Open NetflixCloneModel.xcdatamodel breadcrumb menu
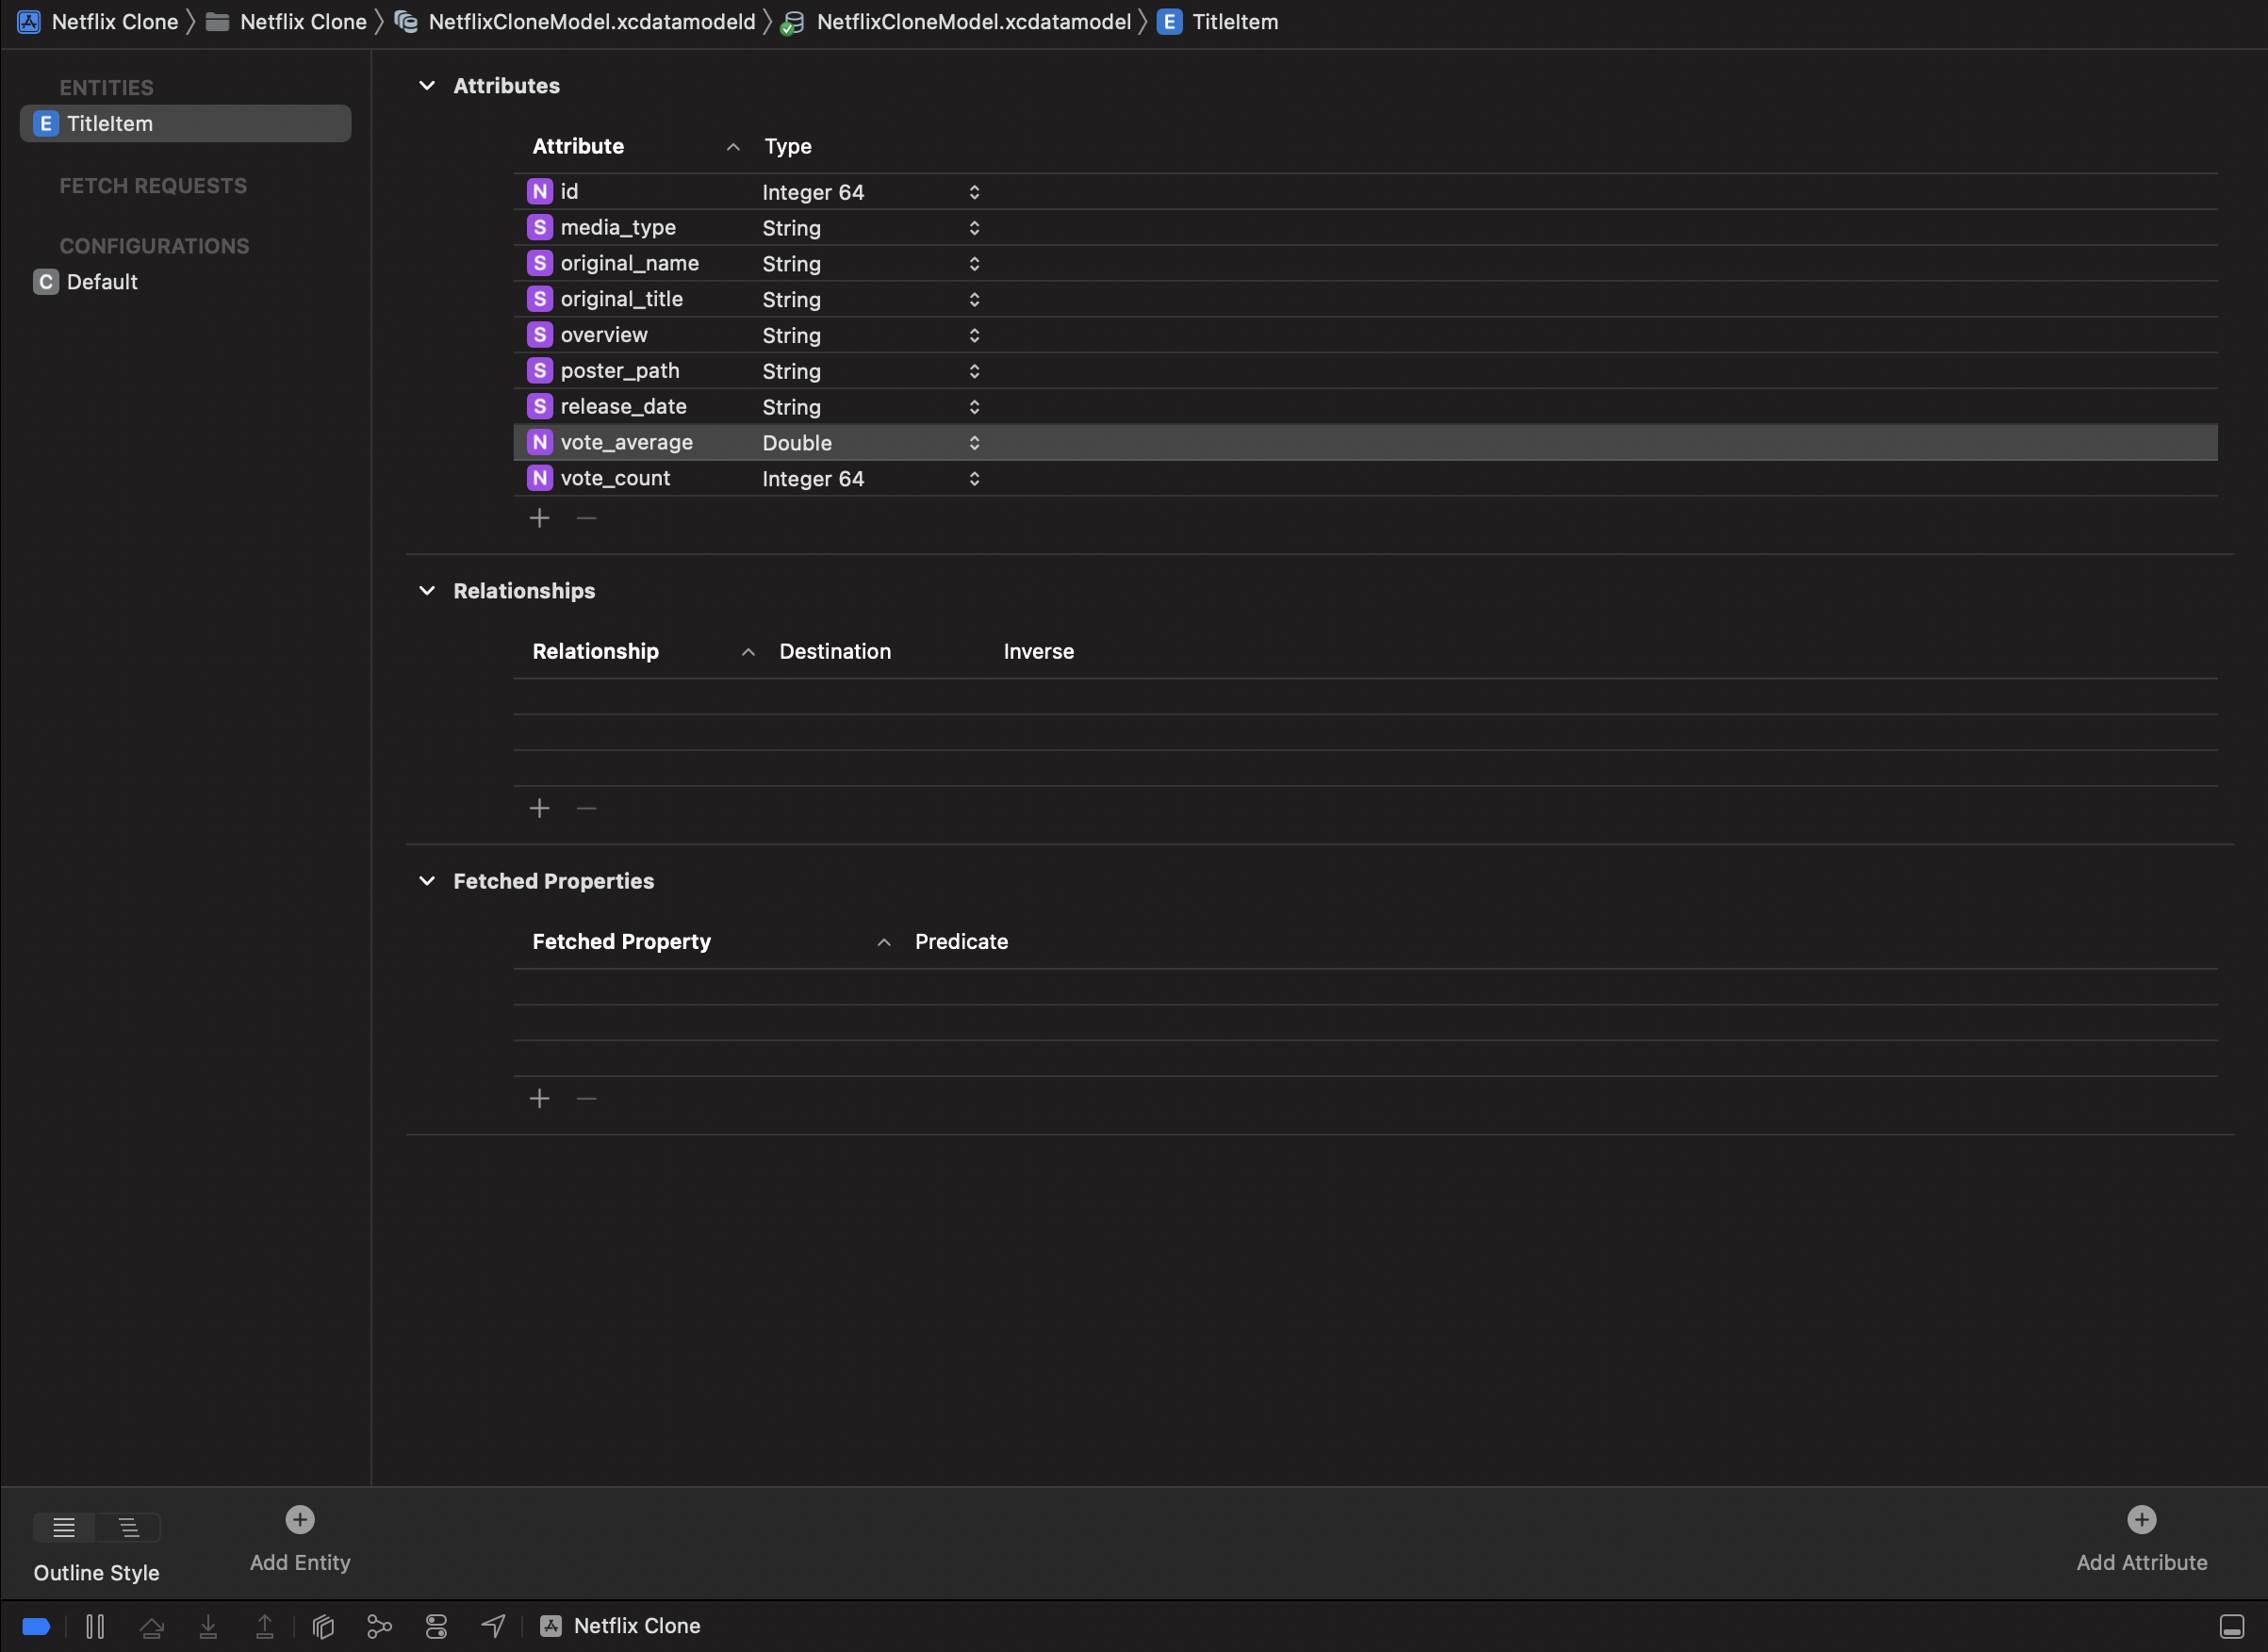The image size is (2268, 1652). click(972, 21)
